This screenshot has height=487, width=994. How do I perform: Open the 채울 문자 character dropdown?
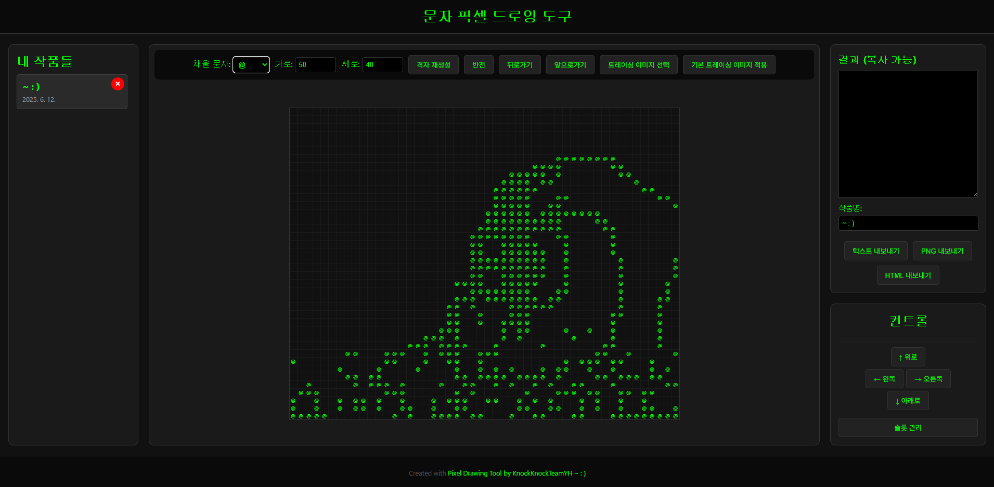tap(251, 65)
